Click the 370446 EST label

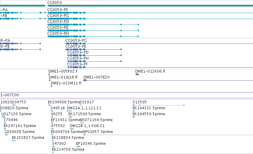(x=11, y=120)
